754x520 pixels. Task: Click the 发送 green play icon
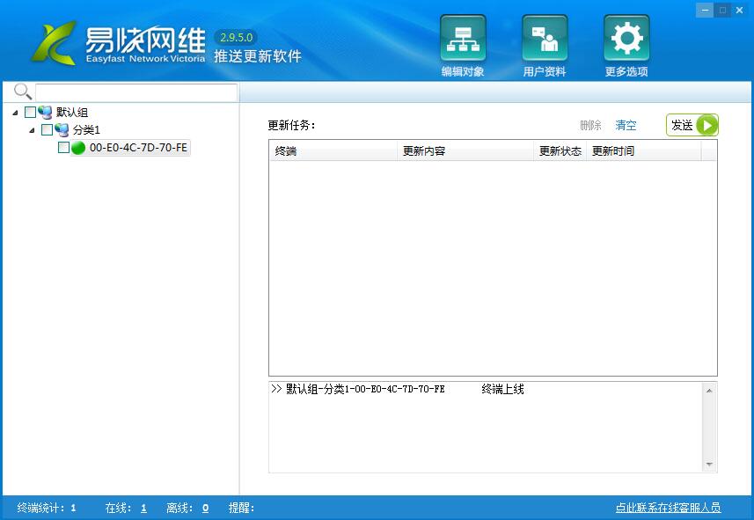click(x=707, y=124)
